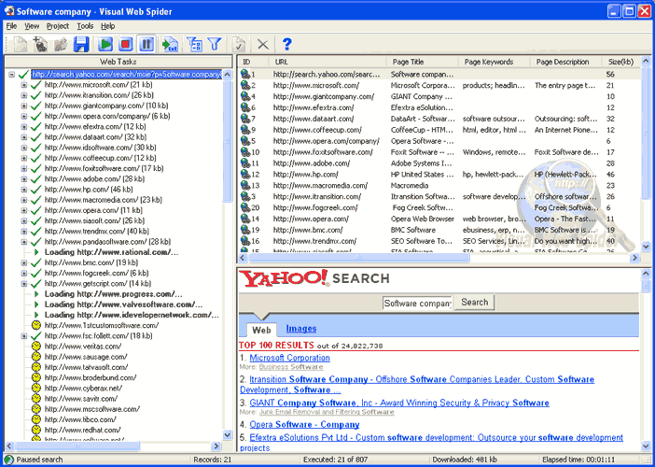Open the Filter funnel tool
Screen dimensions: 655x467
pos(215,44)
